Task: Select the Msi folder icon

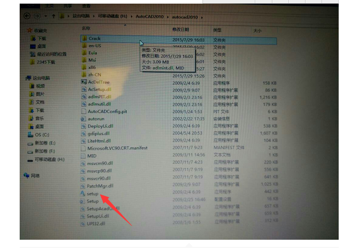Action: point(84,60)
